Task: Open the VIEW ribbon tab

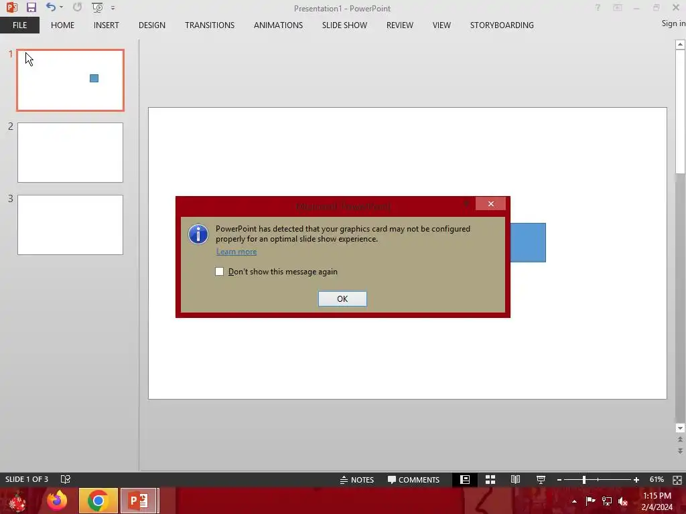Action: pyautogui.click(x=441, y=25)
